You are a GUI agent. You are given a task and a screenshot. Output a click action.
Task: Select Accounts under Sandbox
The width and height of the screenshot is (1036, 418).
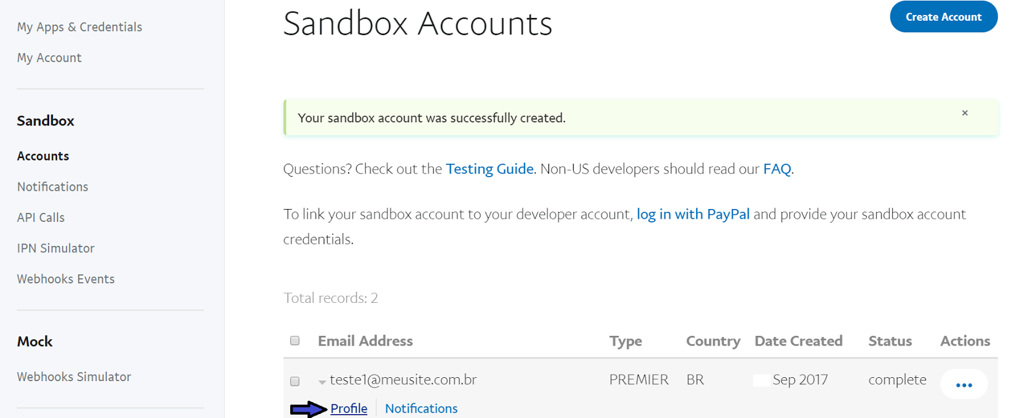43,156
